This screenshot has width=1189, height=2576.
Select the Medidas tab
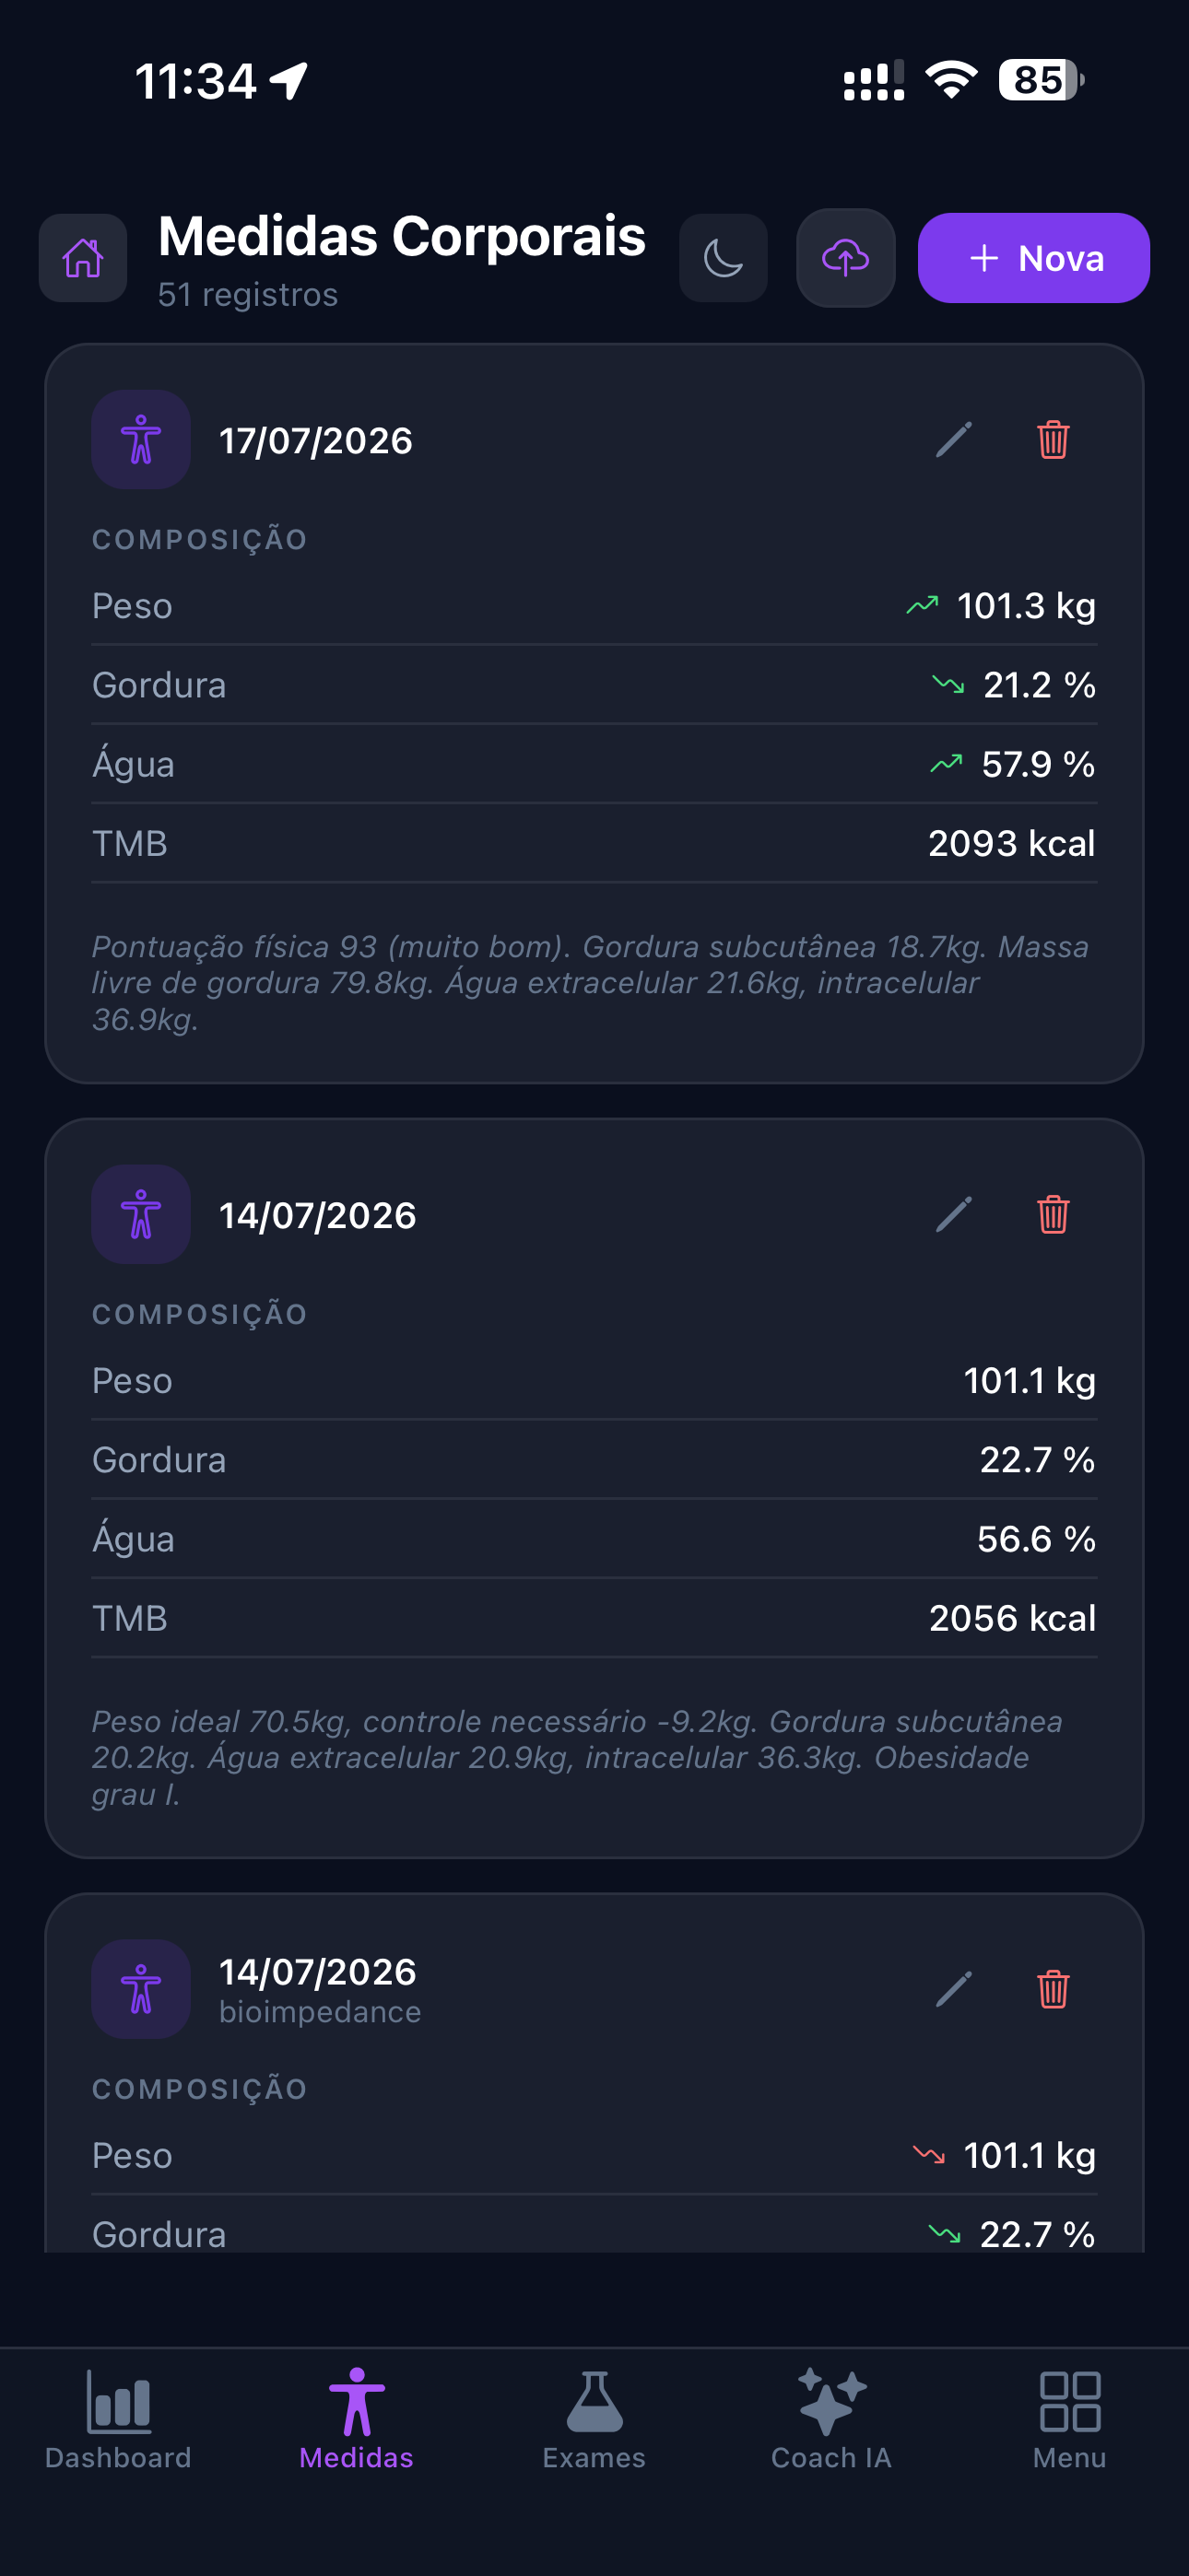tap(357, 2418)
